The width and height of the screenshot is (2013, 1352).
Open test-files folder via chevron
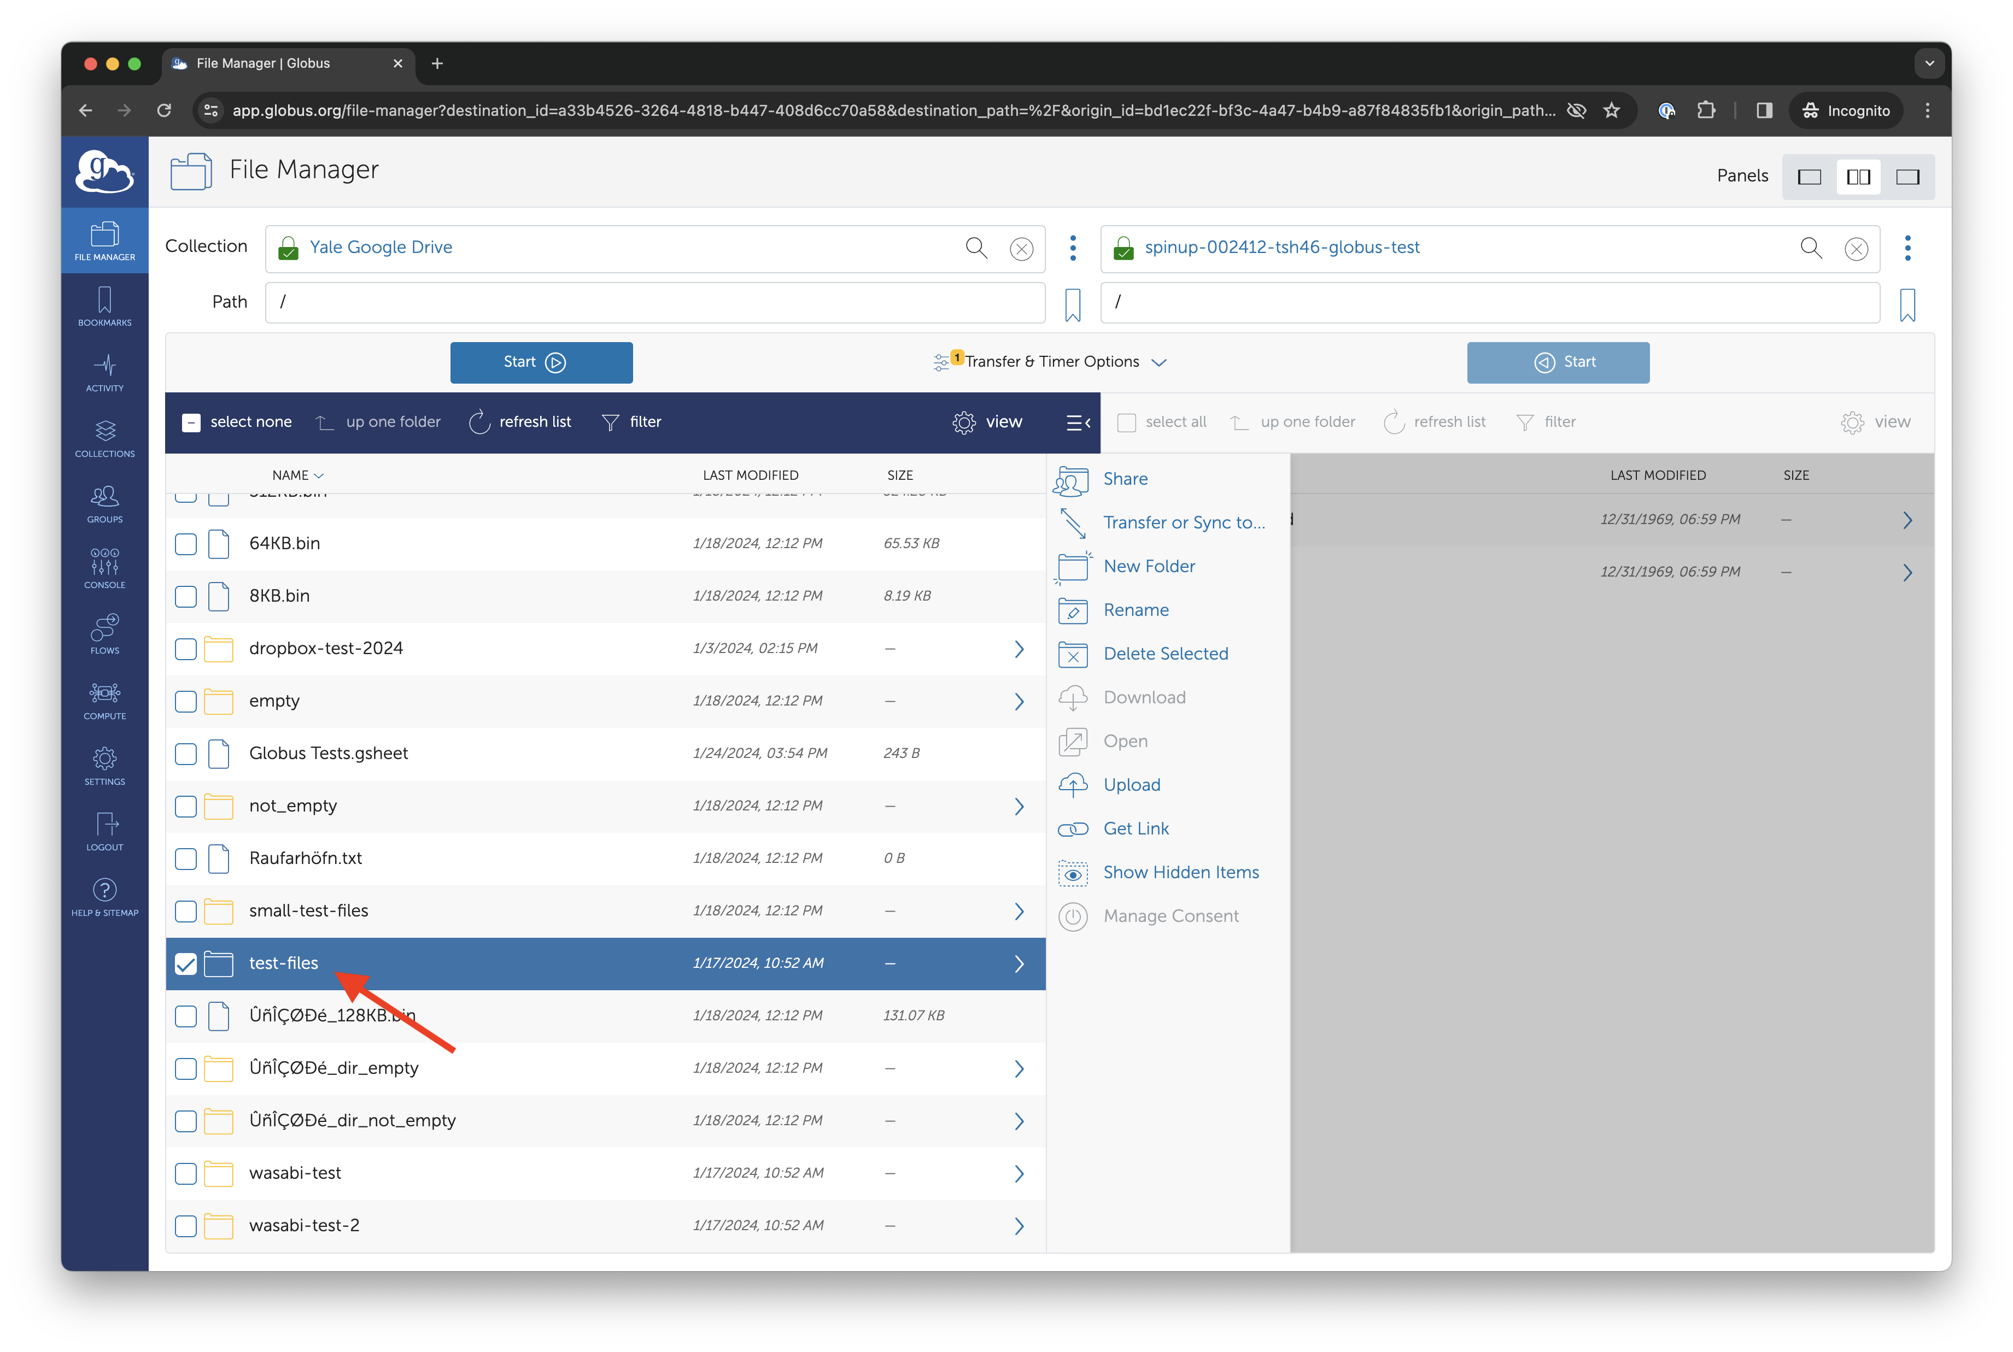pyautogui.click(x=1019, y=964)
